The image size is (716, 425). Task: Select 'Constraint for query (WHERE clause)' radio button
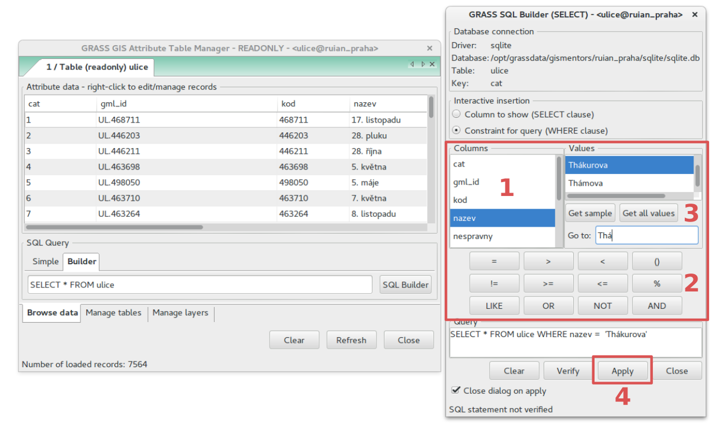click(x=456, y=131)
